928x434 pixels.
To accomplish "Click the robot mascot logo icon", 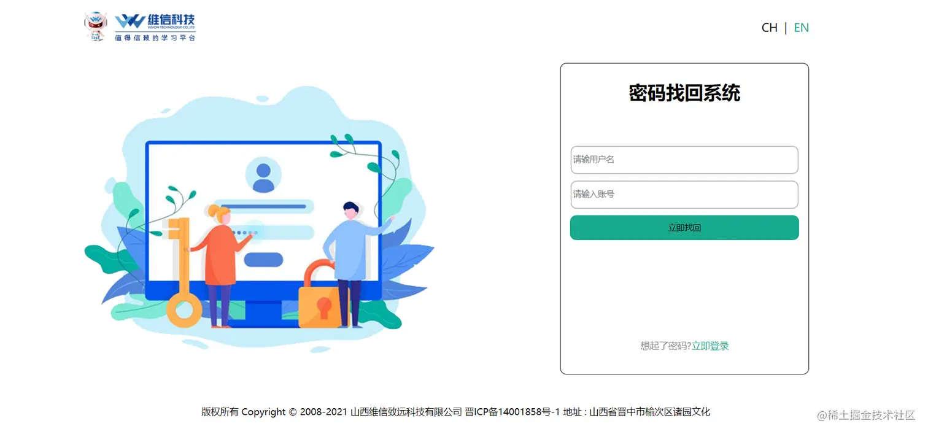I will tap(96, 26).
